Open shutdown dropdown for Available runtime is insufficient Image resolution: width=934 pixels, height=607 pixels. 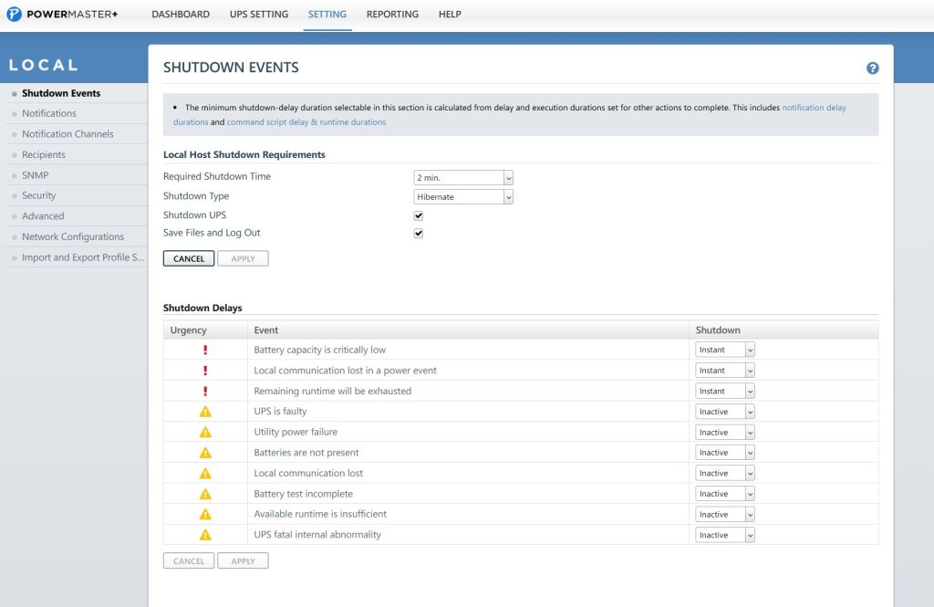(x=725, y=514)
